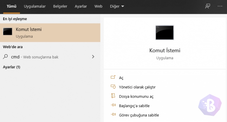Click the Komut İstemi icon in best match
This screenshot has height=122, width=227.
pyautogui.click(x=8, y=32)
